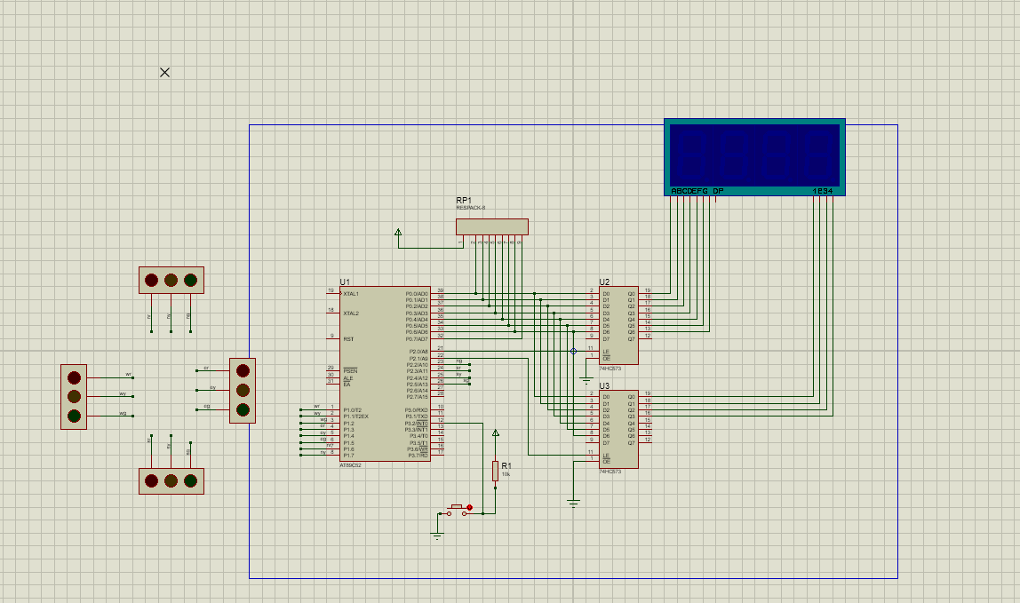1020x603 pixels.
Task: Click the "RESPACK-8" value label
Action: (470, 208)
